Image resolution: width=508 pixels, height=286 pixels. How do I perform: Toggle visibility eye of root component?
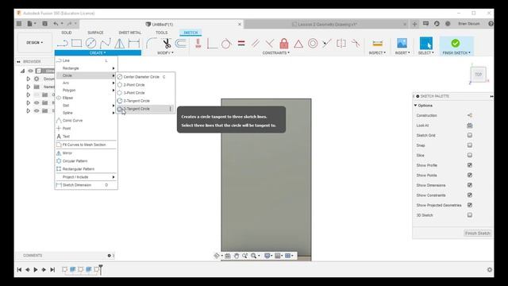(x=30, y=71)
